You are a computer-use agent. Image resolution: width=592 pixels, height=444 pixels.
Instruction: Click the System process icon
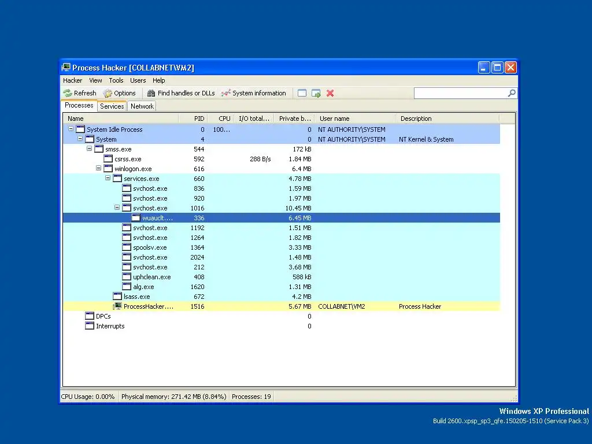point(90,139)
